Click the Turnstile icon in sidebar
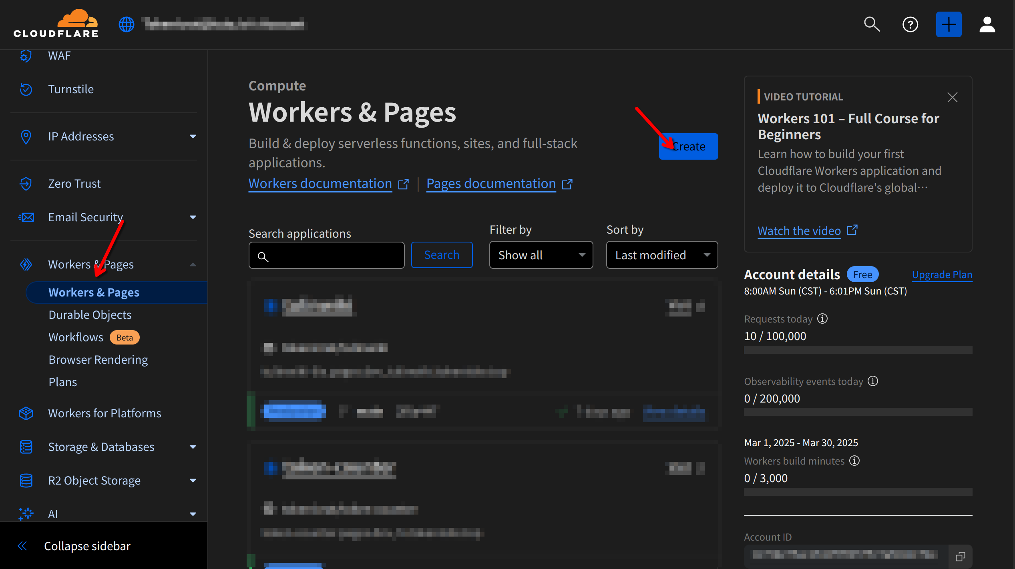The height and width of the screenshot is (569, 1015). click(x=26, y=89)
